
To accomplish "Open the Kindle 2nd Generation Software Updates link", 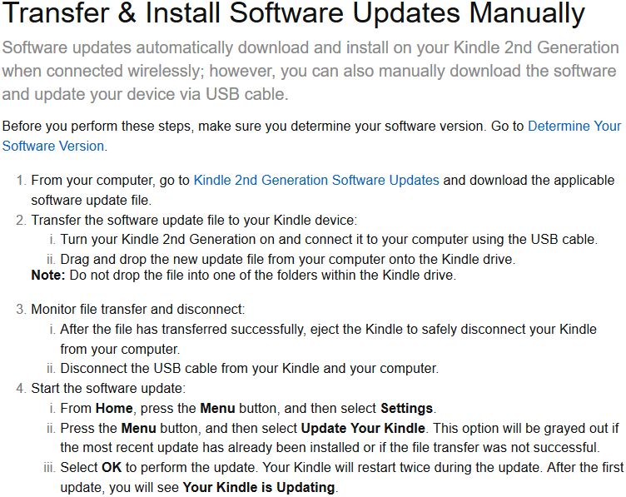I will (x=316, y=180).
